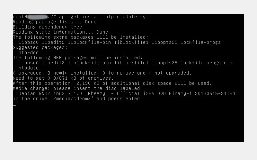Image resolution: width=257 pixels, height=160 pixels.
Task: Click the 'i386 DVD' text in disc label
Action: pos(154,93)
